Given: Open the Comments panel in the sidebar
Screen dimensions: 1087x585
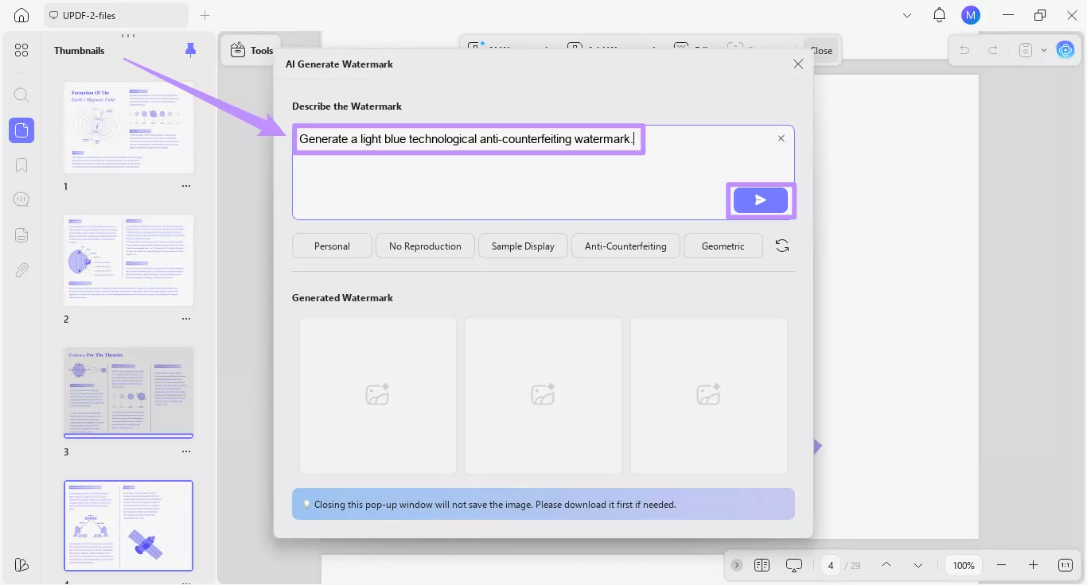Looking at the screenshot, I should click(x=21, y=200).
